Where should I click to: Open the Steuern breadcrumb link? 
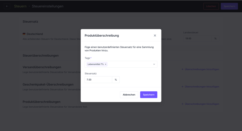point(20,6)
